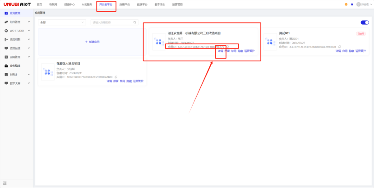This screenshot has width=374, height=188.
Task: Click 启用 link on the 测试001 card
Action: [x=345, y=51]
